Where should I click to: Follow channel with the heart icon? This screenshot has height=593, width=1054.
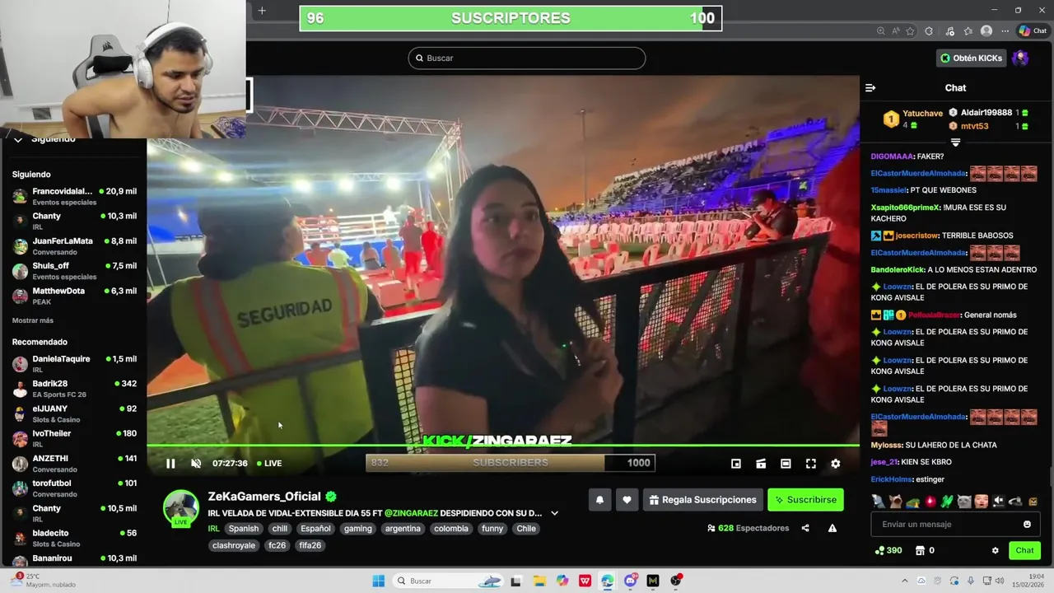click(x=627, y=500)
